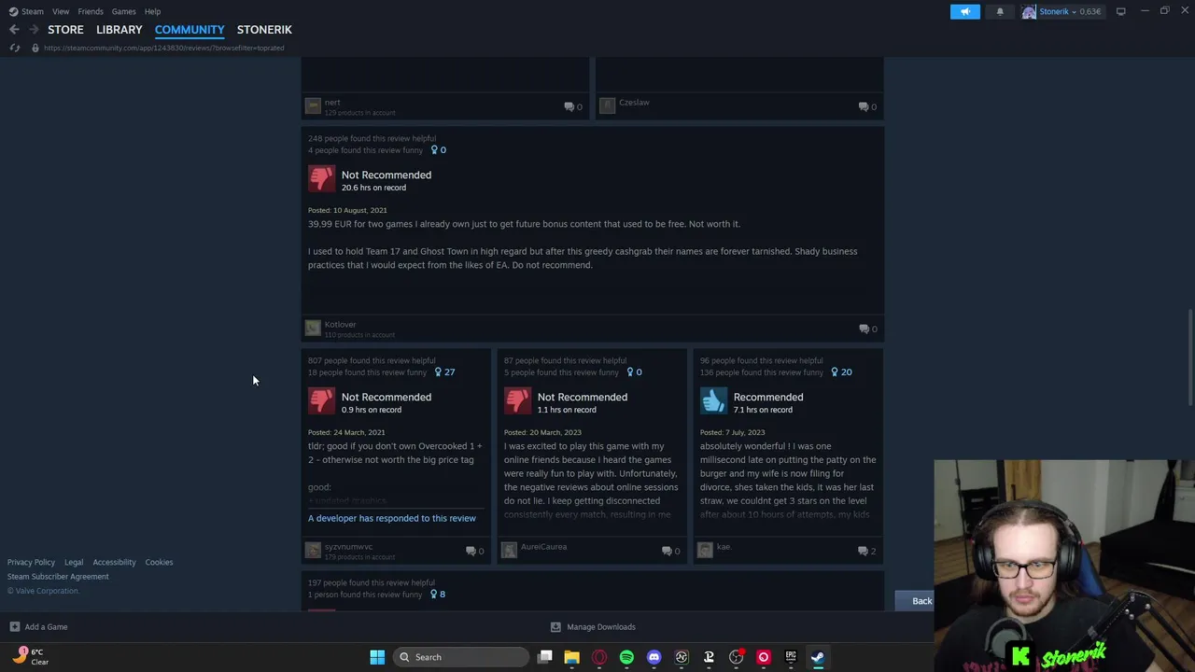Click the award ribbon with 20 awards
Screen dimensions: 1195x672
840,371
